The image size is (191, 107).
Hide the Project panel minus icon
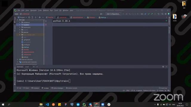coord(43,18)
